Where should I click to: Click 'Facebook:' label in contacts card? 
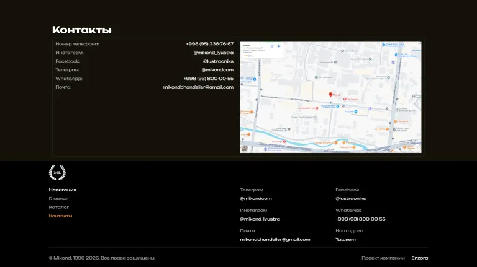[68, 61]
